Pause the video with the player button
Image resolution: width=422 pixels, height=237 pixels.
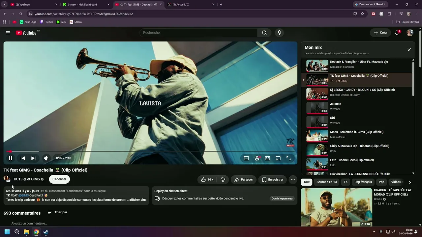pyautogui.click(x=11, y=158)
